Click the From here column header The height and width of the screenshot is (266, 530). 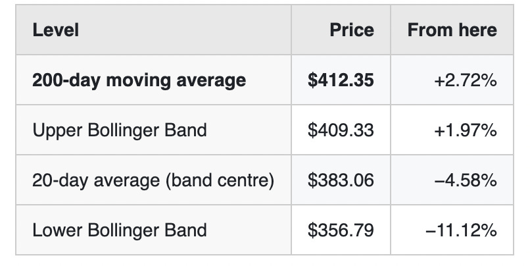[x=452, y=30]
